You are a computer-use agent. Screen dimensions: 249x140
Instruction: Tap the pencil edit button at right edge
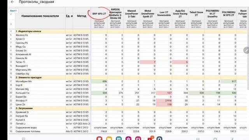click(246, 51)
